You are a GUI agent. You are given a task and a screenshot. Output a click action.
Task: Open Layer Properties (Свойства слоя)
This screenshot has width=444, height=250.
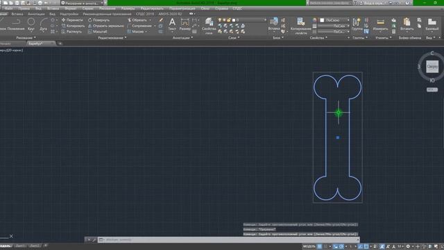(x=209, y=26)
